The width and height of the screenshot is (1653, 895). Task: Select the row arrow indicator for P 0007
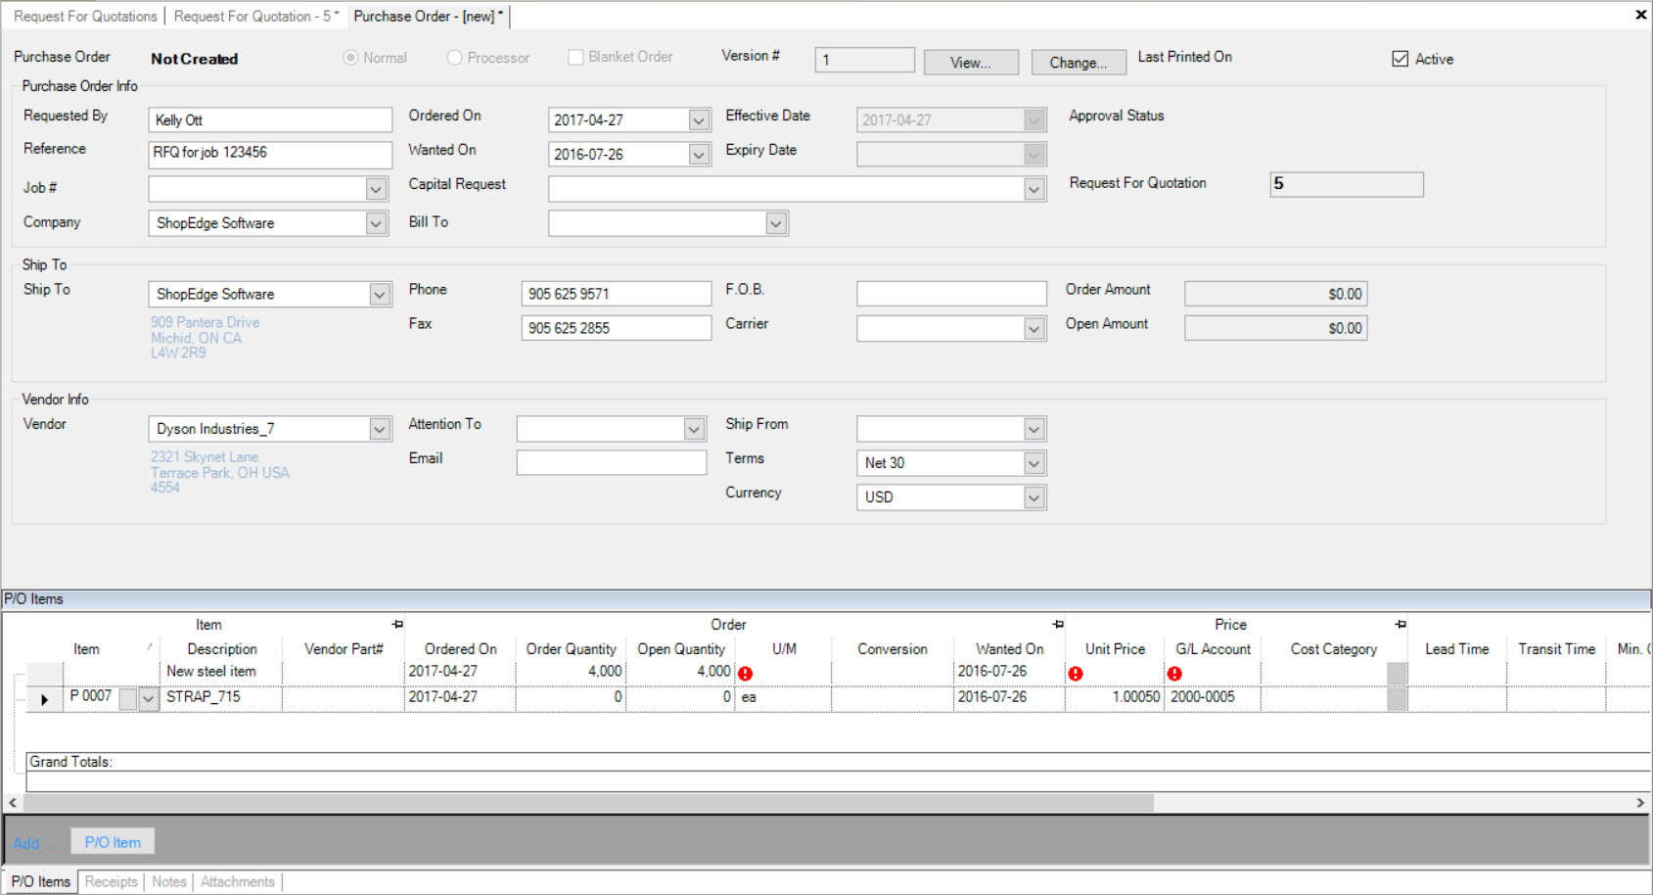point(44,699)
